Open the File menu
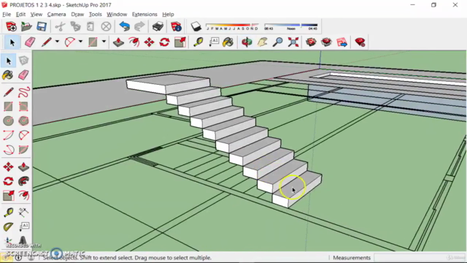The height and width of the screenshot is (263, 467). pos(7,15)
